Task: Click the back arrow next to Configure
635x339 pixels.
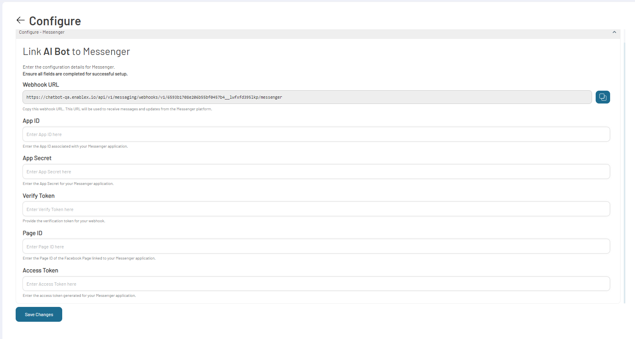Action: 20,20
